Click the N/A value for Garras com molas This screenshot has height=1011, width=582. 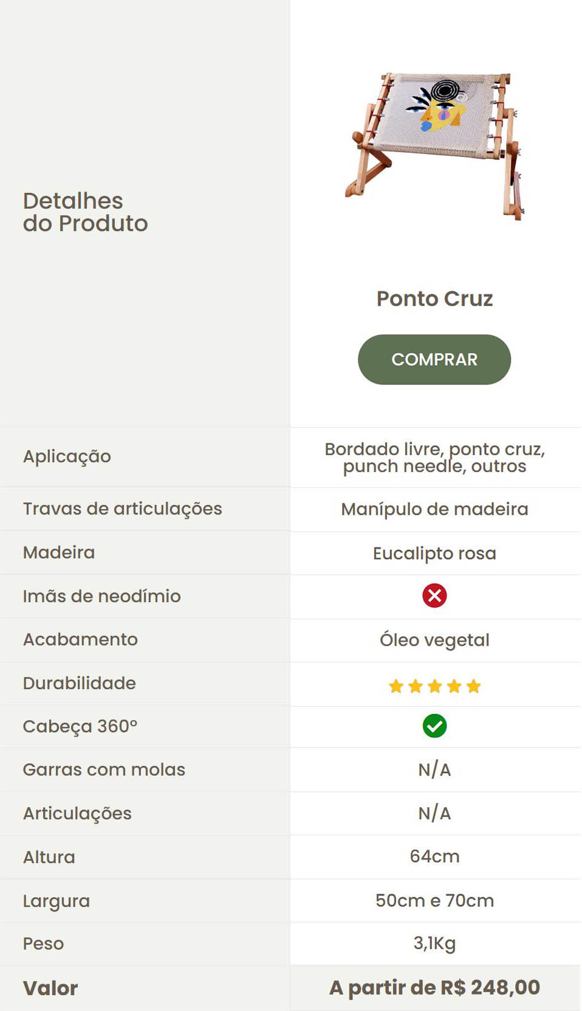[x=434, y=770]
